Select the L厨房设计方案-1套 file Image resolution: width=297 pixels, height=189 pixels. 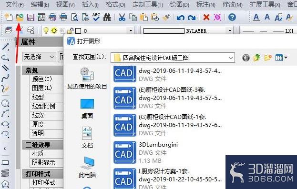point(167,179)
